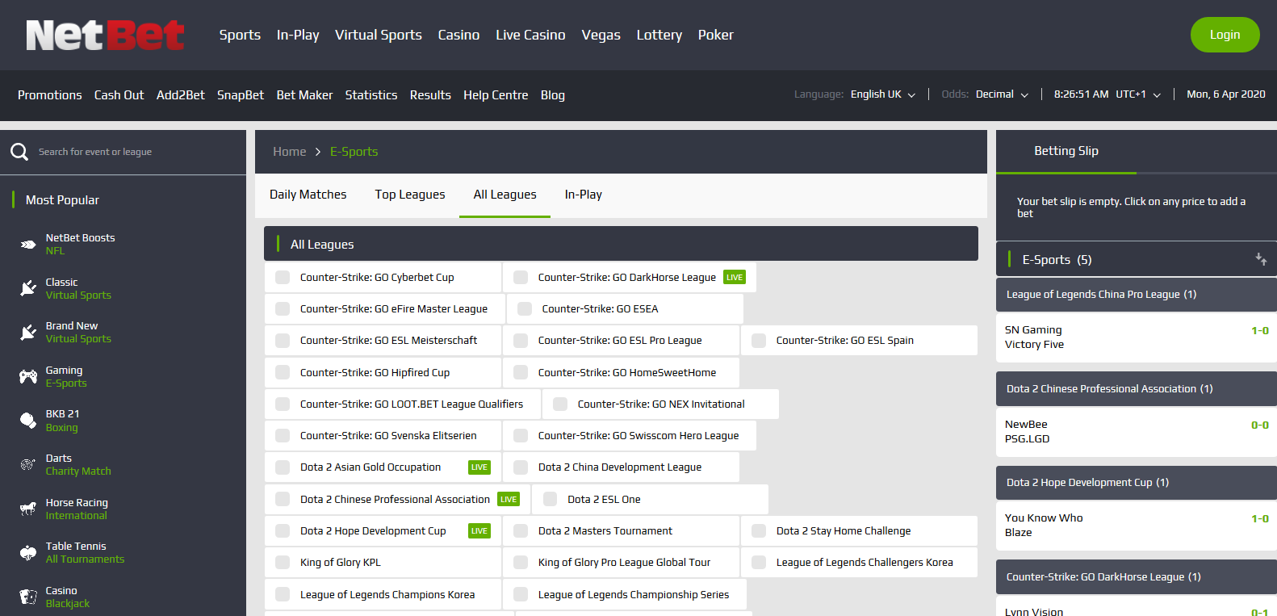Viewport: 1277px width, 616px height.
Task: Click the Login button
Action: pos(1225,35)
